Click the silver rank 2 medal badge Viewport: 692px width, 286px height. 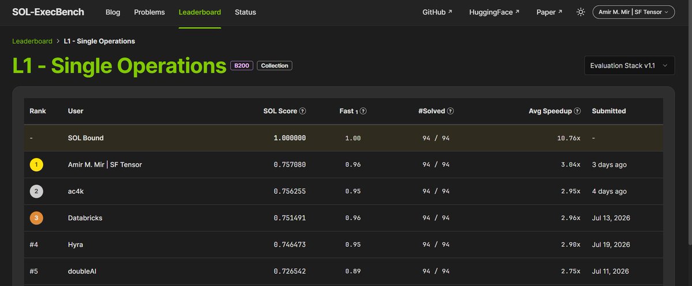point(36,191)
